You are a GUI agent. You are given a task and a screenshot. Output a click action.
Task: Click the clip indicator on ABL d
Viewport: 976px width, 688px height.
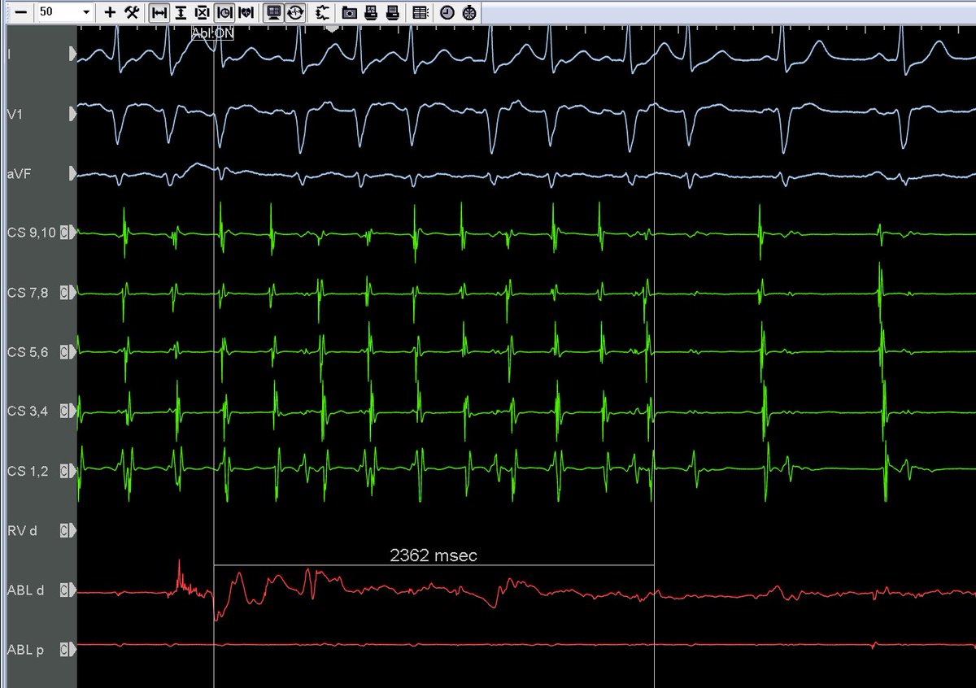pos(63,590)
